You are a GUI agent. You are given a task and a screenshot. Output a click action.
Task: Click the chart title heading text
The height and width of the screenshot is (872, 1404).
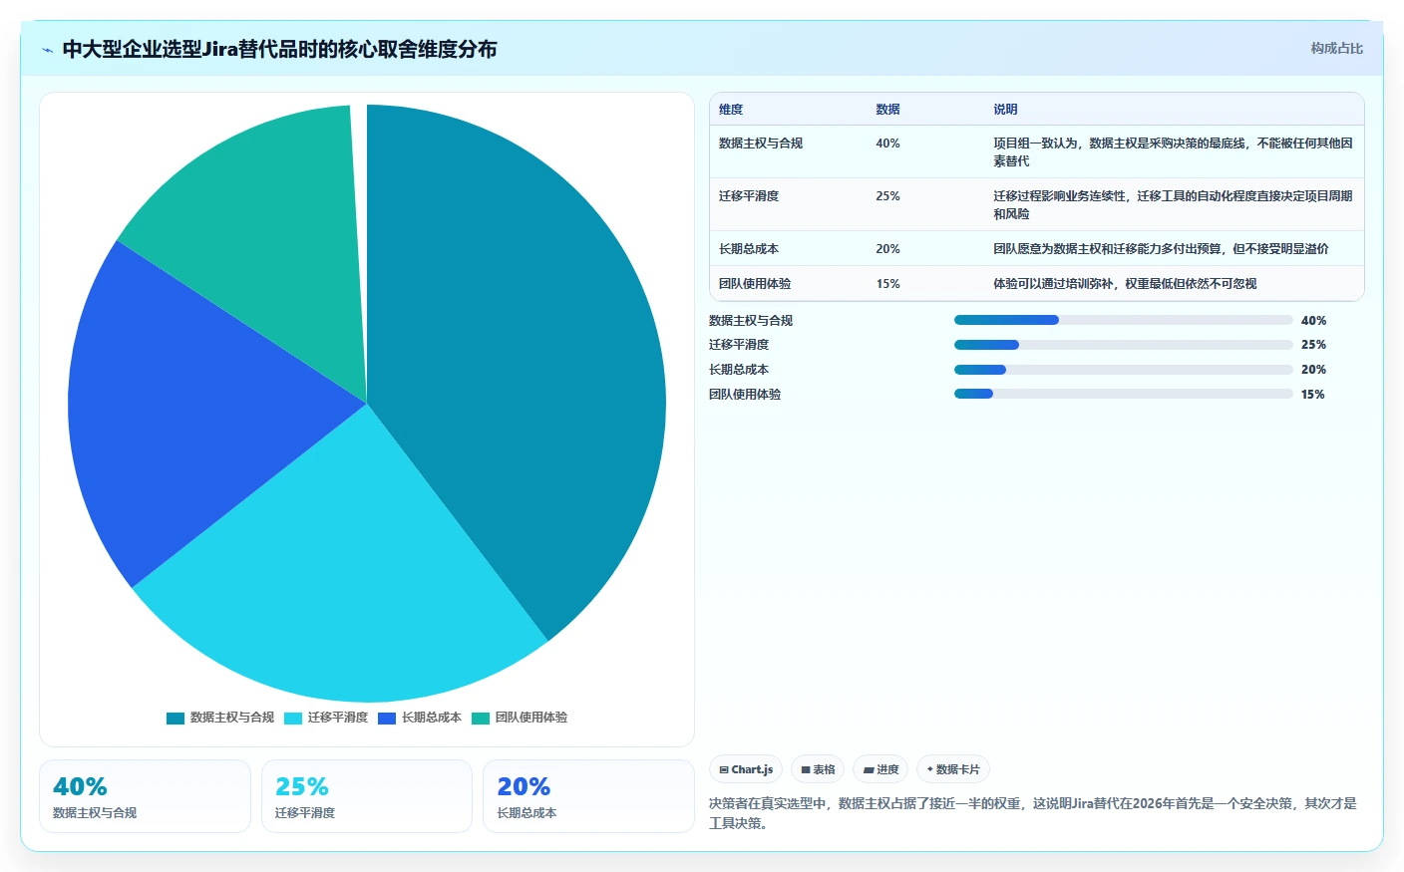(279, 50)
